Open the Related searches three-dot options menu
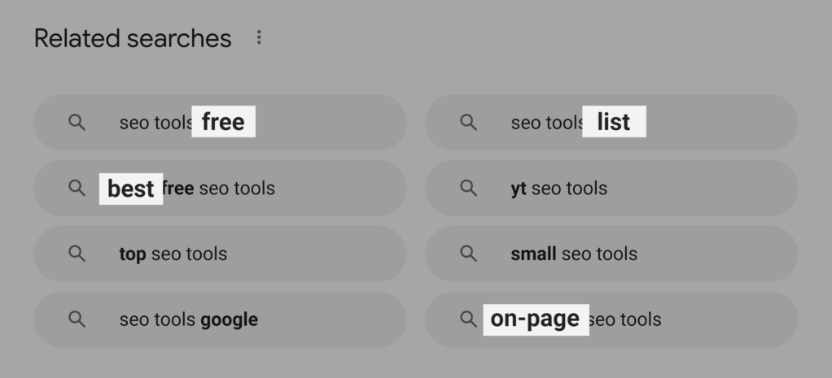Screen dimensions: 832x378 click(x=259, y=37)
